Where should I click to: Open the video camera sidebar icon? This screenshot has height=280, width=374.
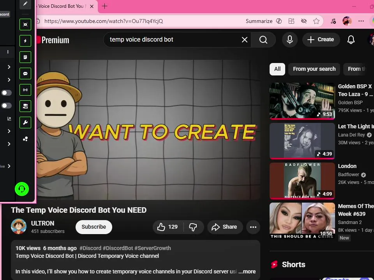tap(25, 106)
